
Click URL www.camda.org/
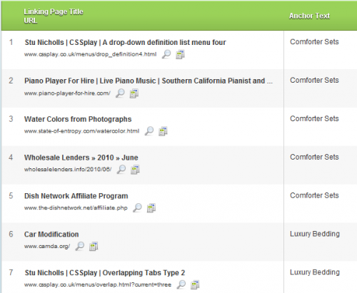pyautogui.click(x=47, y=246)
